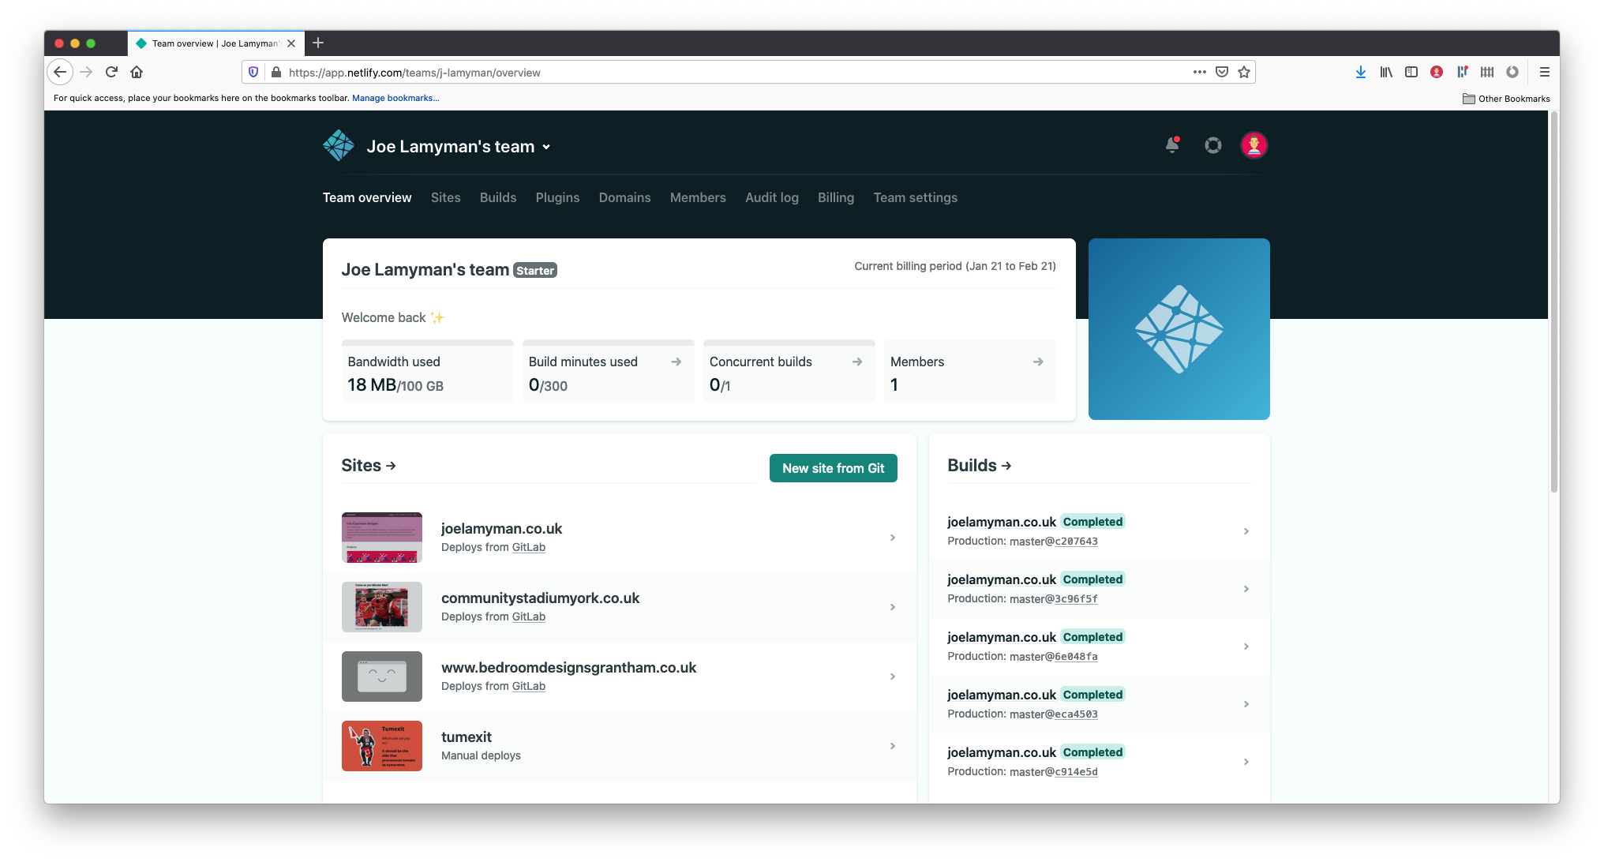Open the Firefox hamburger menu

[1545, 72]
